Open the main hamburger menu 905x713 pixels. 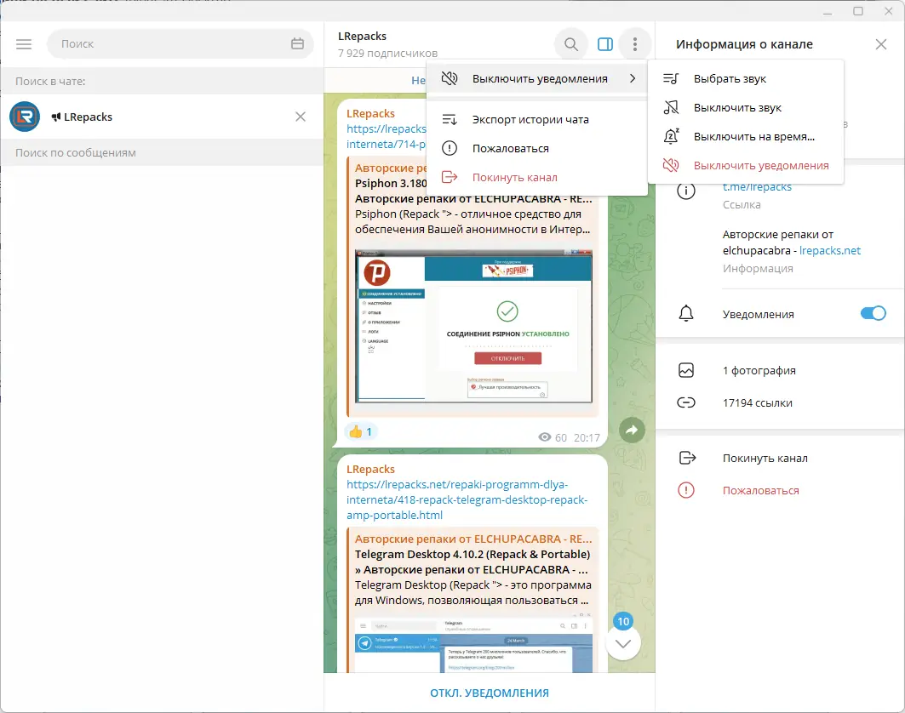(x=24, y=43)
